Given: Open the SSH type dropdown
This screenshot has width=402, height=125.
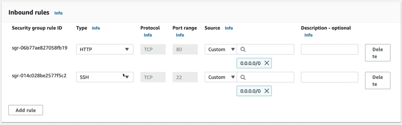Looking at the screenshot, I should click(x=105, y=77).
